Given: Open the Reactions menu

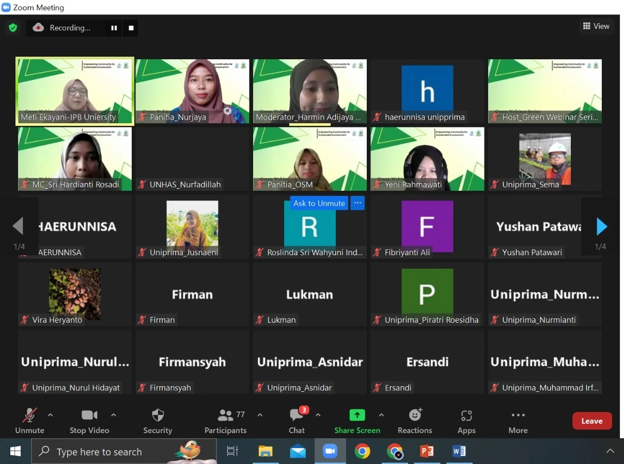Looking at the screenshot, I should coord(415,421).
